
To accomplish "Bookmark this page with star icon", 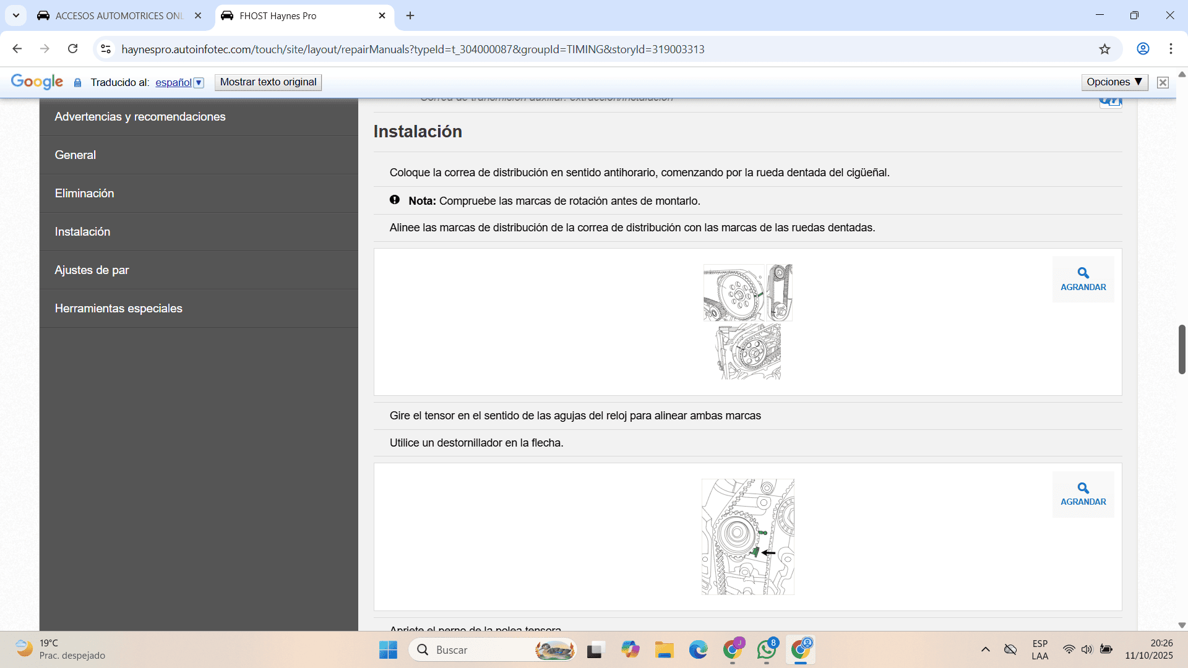I will click(1104, 49).
